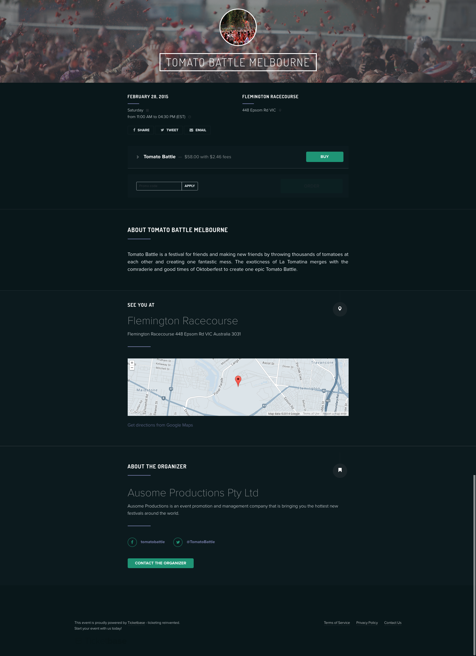Apply the promo code
Image resolution: width=476 pixels, height=656 pixels.
190,186
